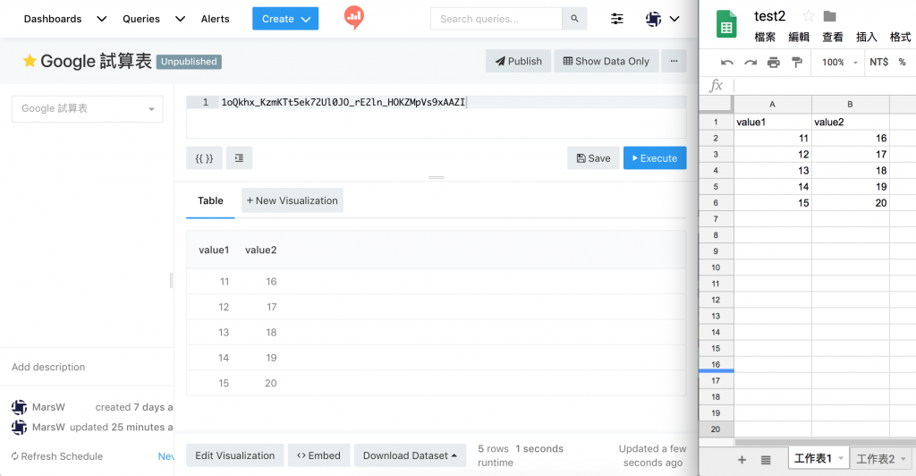Open the 編輯 menu in Sheets
This screenshot has height=476, width=916.
(x=799, y=38)
